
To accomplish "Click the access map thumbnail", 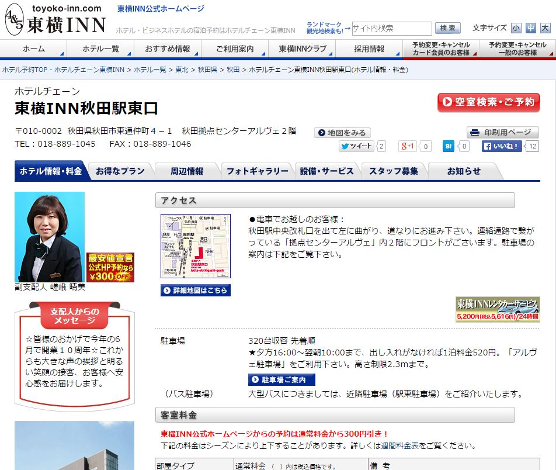I will [196, 246].
